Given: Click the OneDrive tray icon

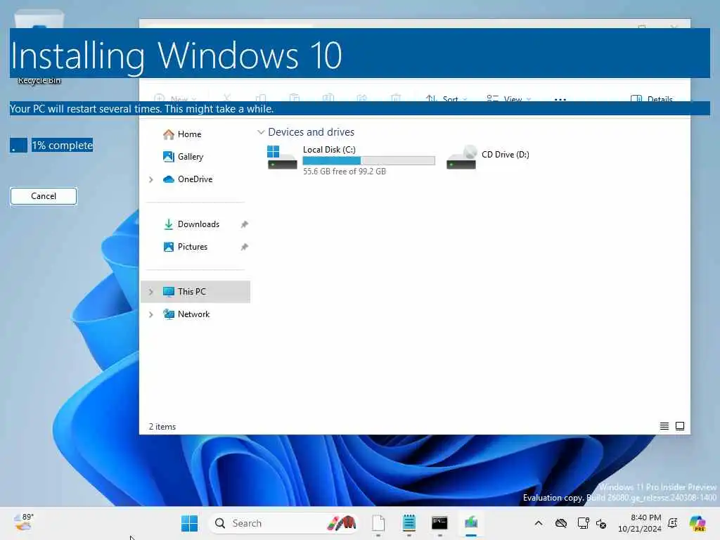Looking at the screenshot, I should [560, 523].
